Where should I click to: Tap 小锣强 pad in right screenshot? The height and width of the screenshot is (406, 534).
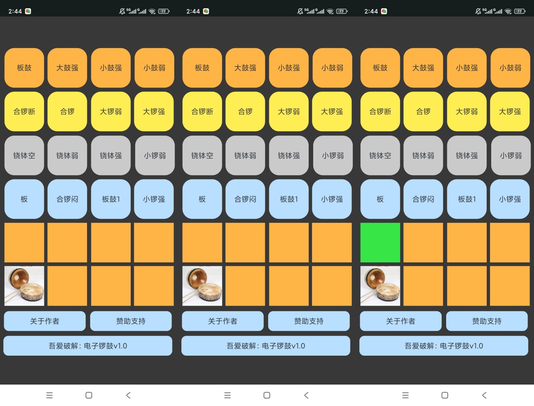coord(510,199)
